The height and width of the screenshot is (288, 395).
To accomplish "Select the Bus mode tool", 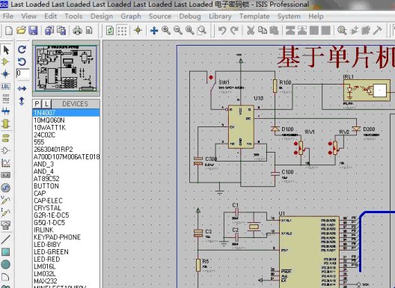I will click(x=5, y=111).
